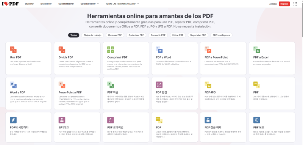Click the Acceder login link
This screenshot has width=303, height=145.
[x=273, y=4]
